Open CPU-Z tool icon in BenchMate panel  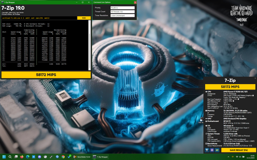click(x=207, y=150)
